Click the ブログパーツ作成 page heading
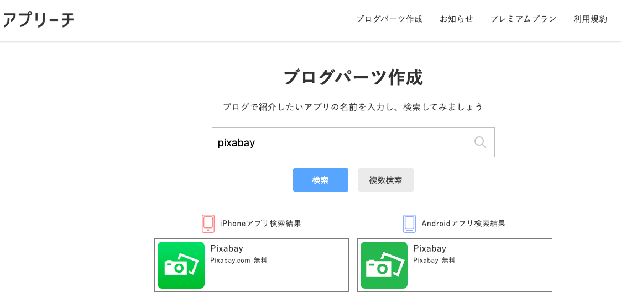621x308 pixels. (353, 77)
